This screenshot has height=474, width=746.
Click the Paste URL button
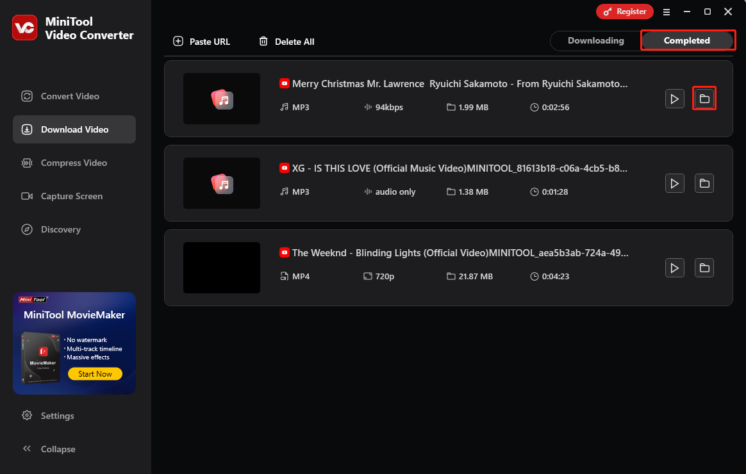pyautogui.click(x=201, y=42)
